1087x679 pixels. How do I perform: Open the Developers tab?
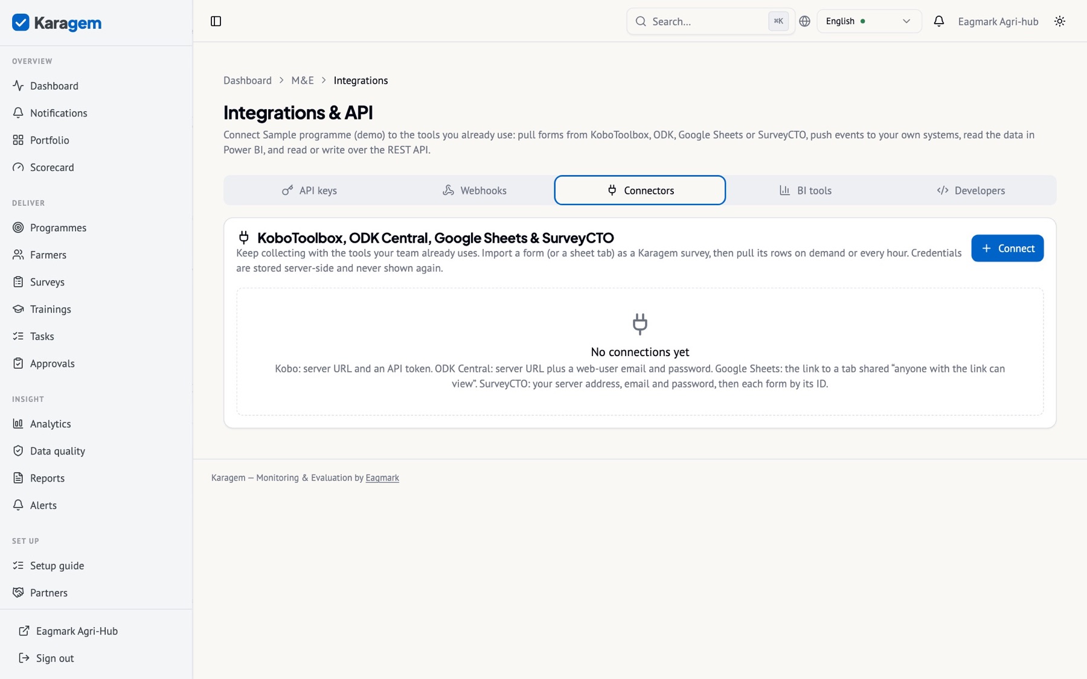coord(971,190)
